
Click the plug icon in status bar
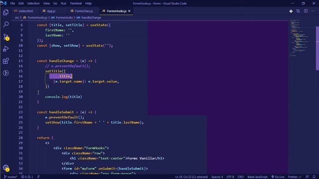[x=38, y=177]
